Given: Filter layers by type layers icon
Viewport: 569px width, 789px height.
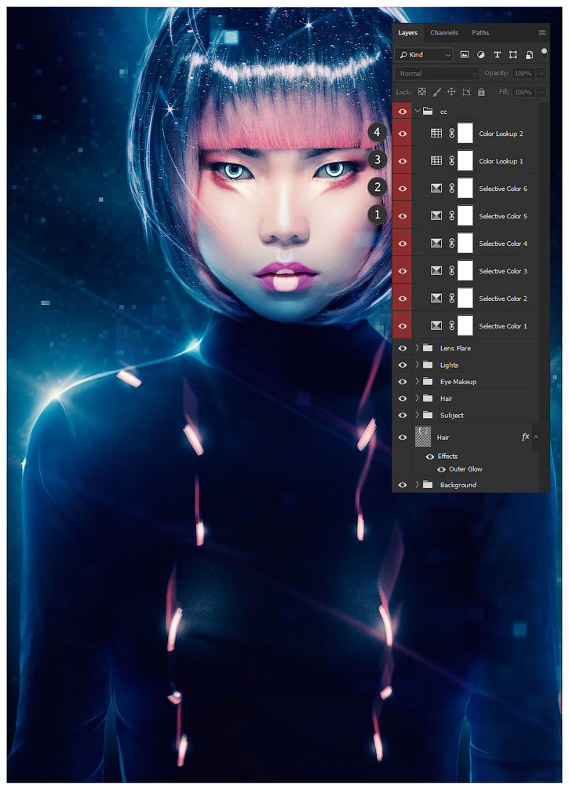Looking at the screenshot, I should tap(497, 55).
